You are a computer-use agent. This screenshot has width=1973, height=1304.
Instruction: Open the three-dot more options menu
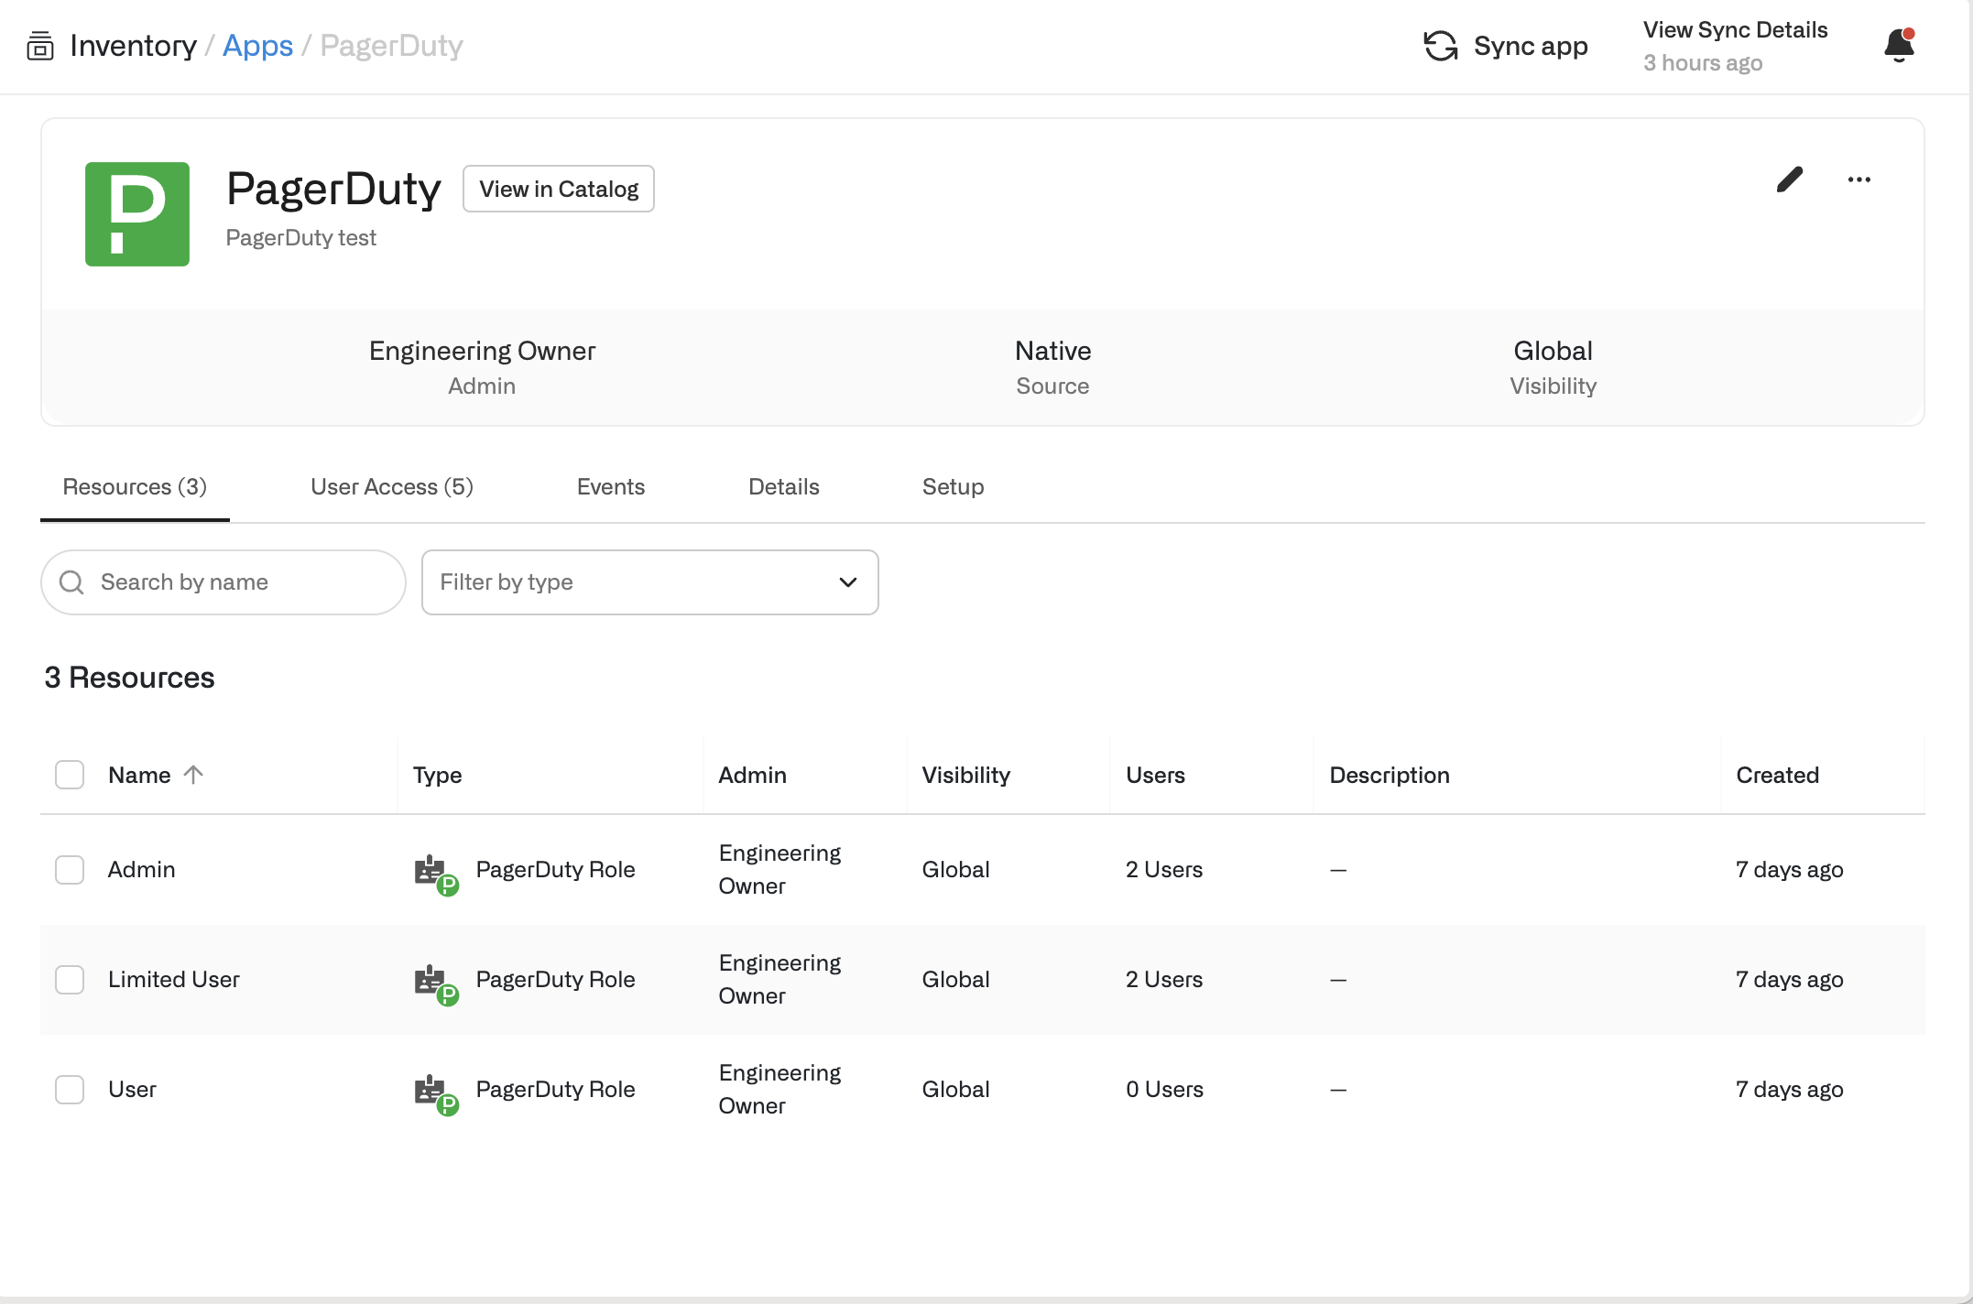click(x=1859, y=179)
